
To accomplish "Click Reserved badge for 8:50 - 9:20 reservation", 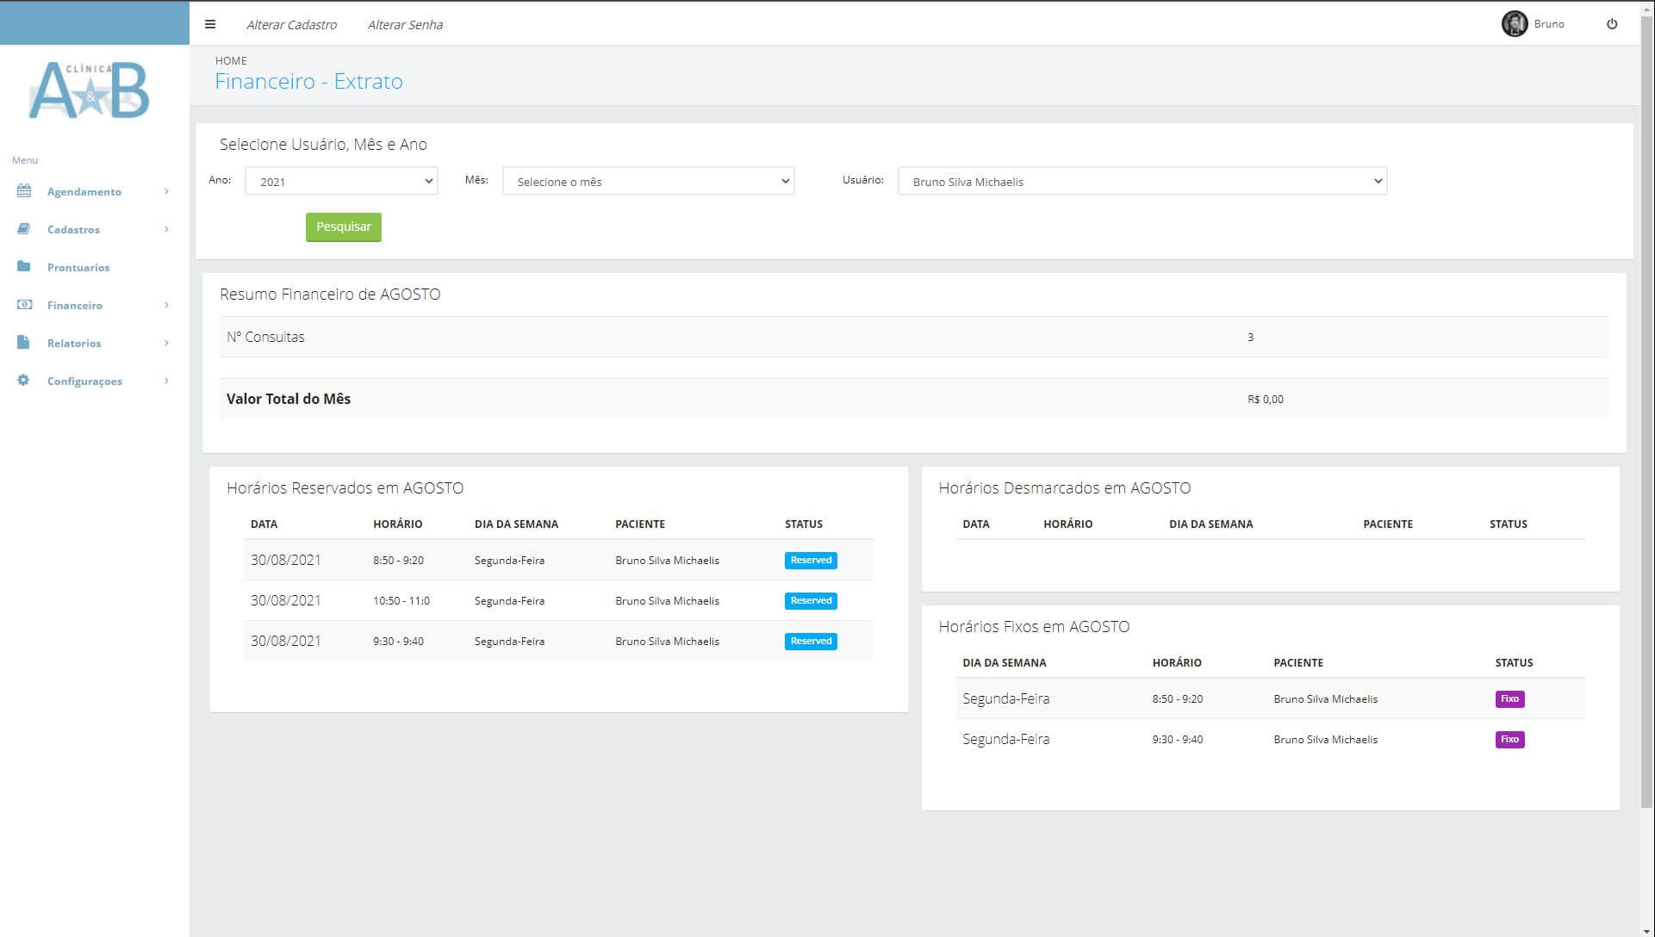I will coord(811,560).
